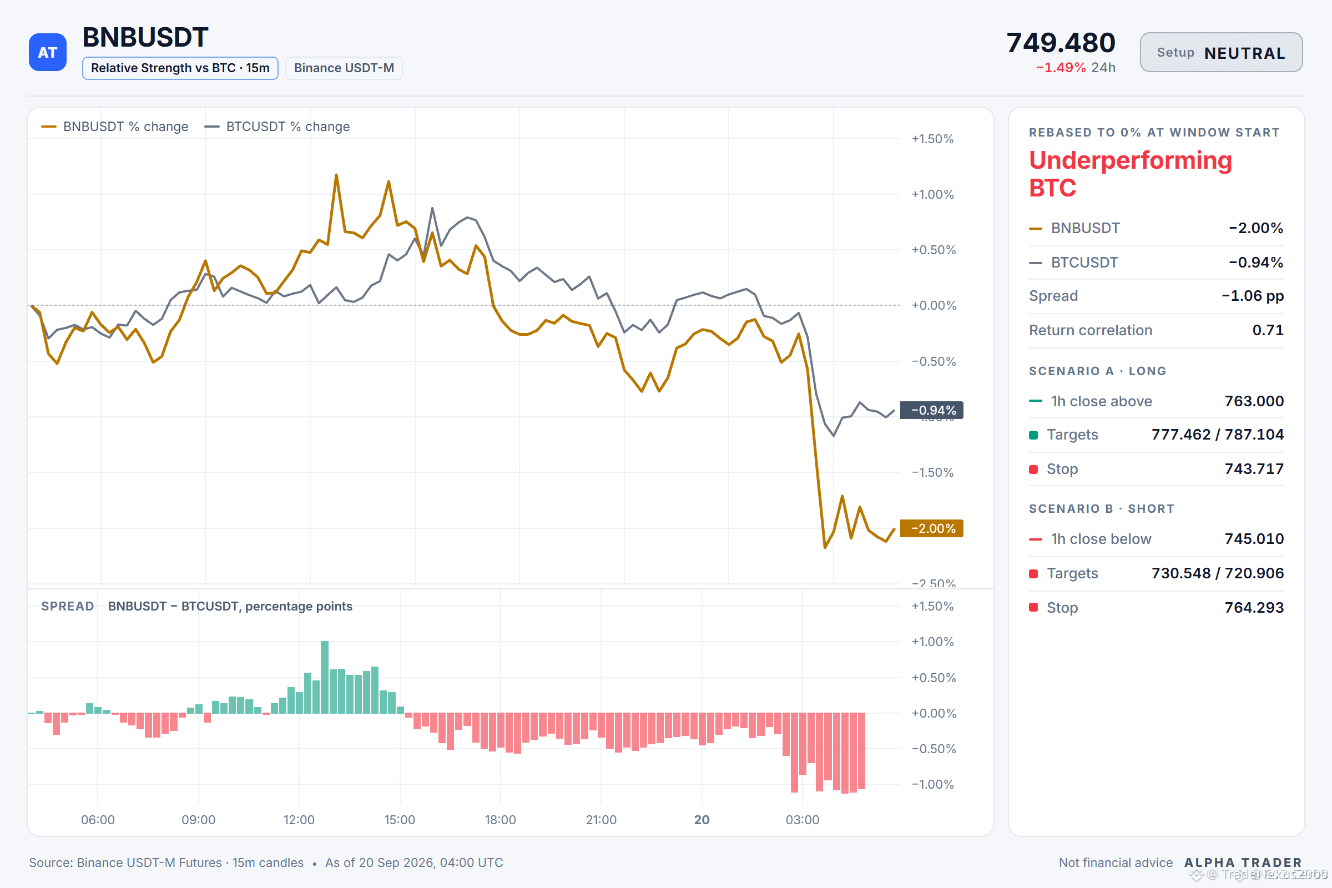Click the red Targets marker in Scenario B
Screen dimensions: 1332x888
point(1033,574)
